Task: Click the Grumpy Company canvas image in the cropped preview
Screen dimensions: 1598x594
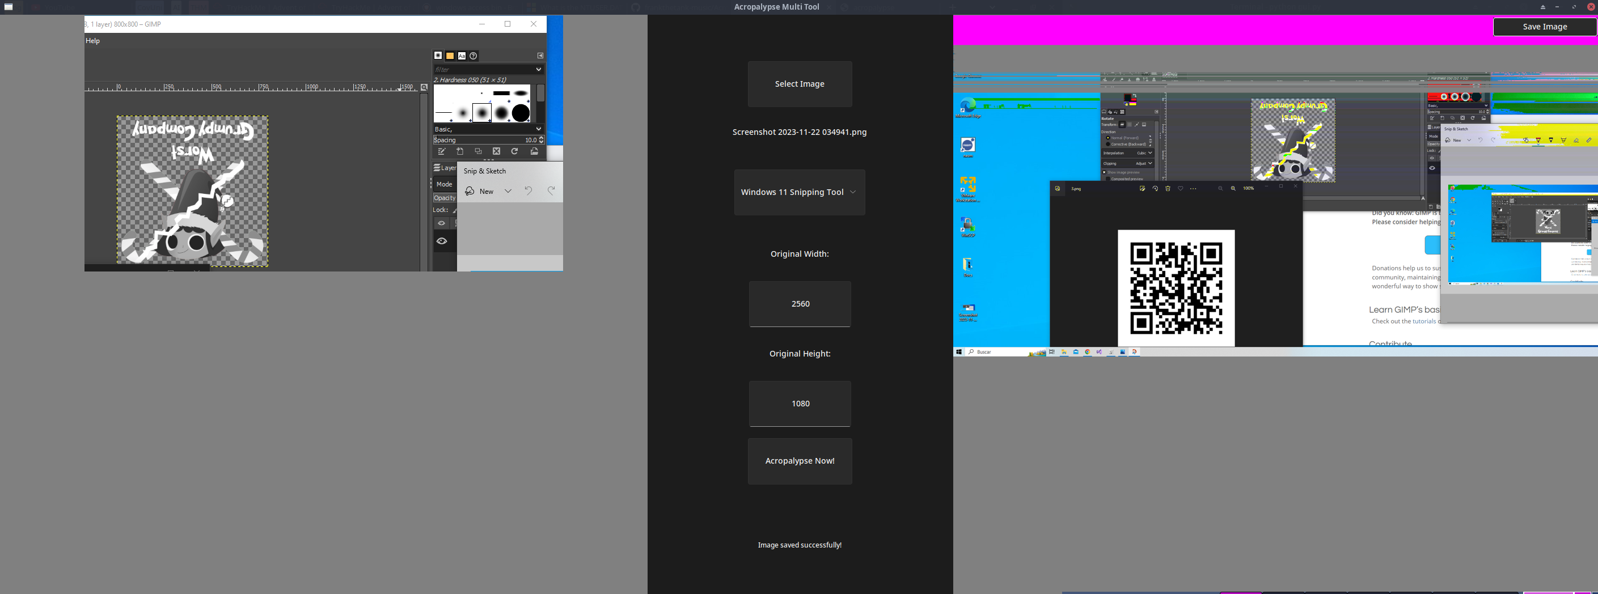Action: tap(192, 191)
